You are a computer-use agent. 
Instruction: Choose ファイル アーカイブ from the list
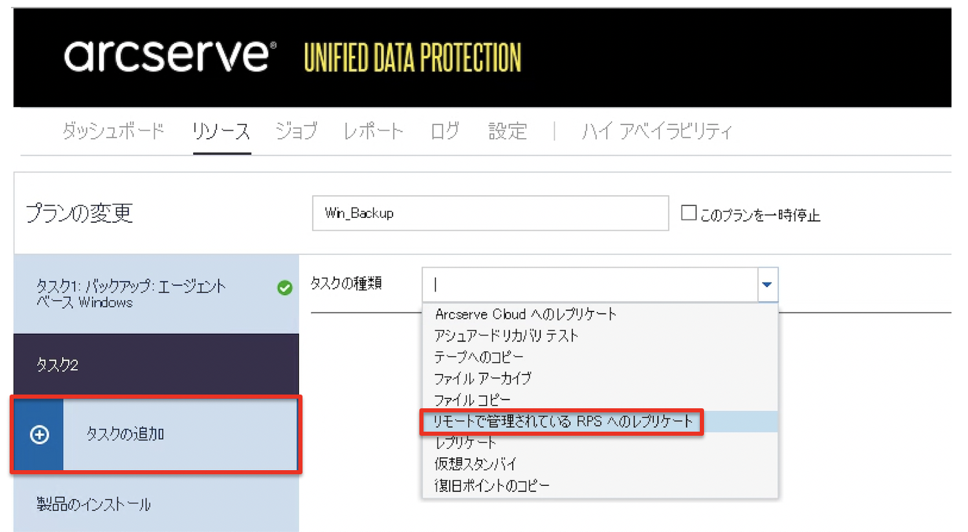point(600,378)
